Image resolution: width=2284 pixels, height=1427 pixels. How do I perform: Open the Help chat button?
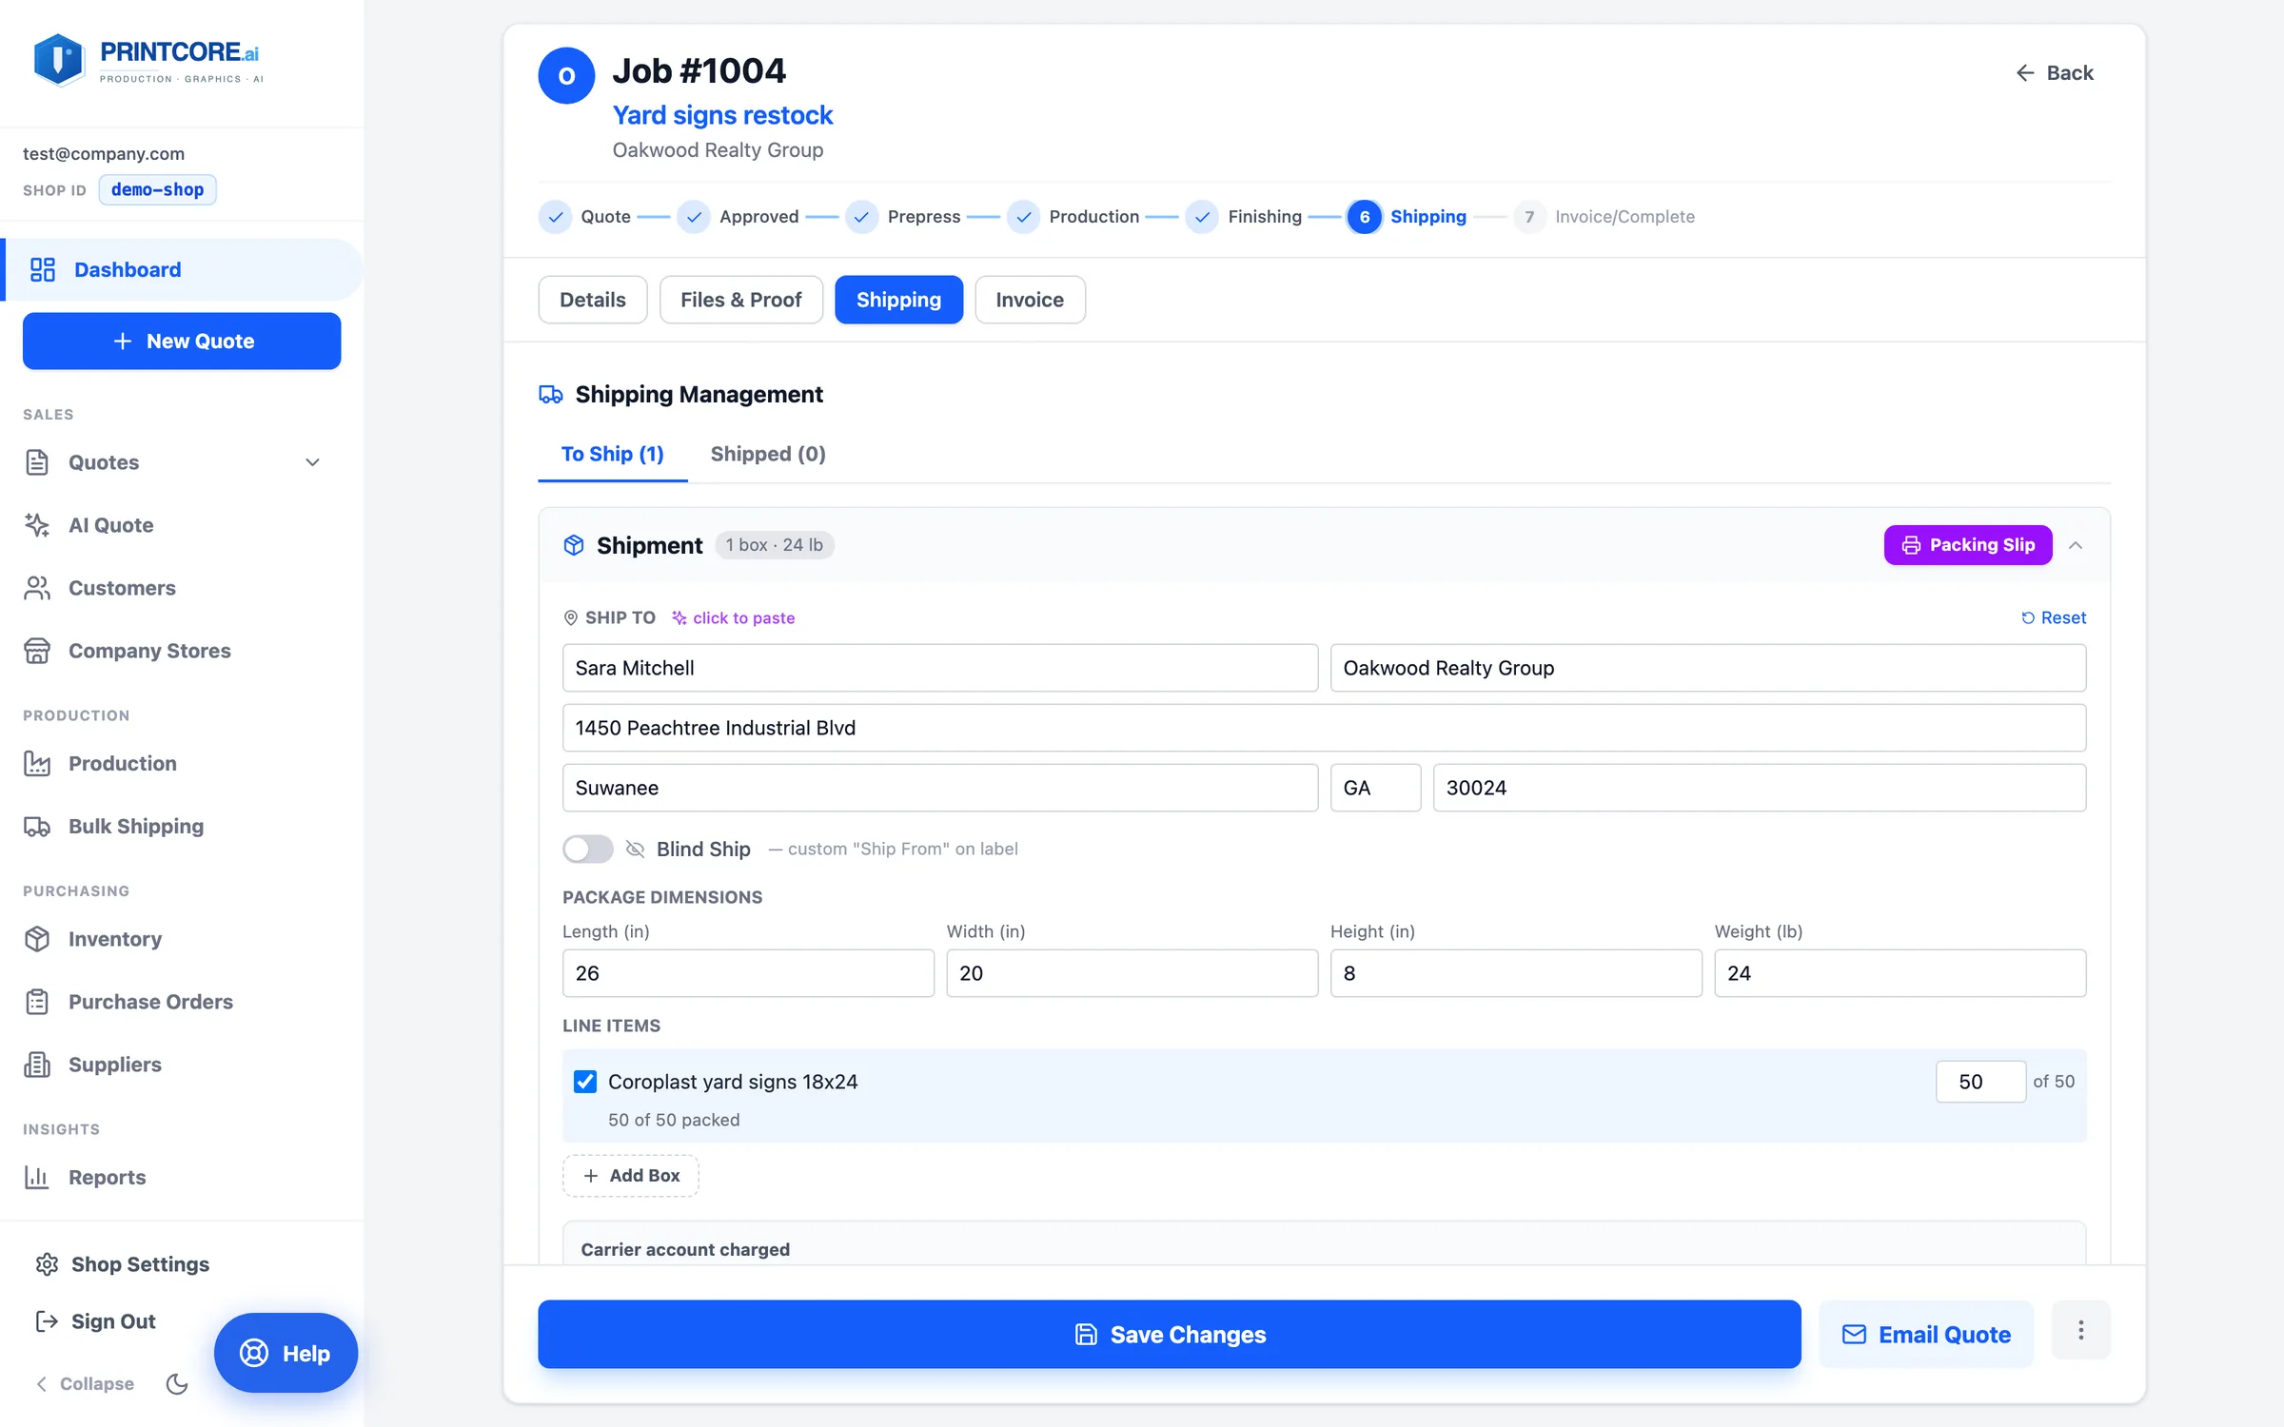coord(285,1354)
